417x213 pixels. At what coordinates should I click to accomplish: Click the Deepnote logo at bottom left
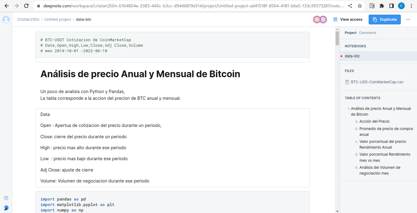[x=6, y=208]
